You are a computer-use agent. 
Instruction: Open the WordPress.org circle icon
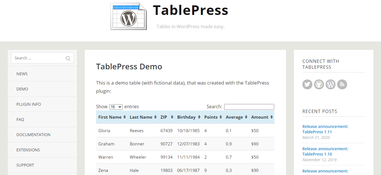click(330, 84)
